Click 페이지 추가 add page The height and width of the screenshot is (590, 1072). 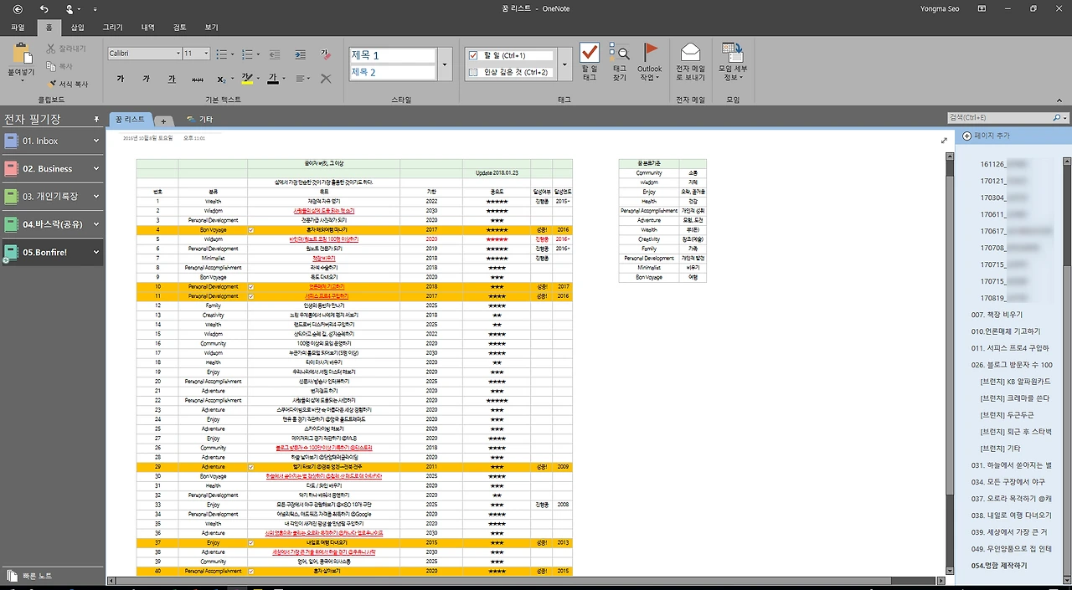coord(987,136)
